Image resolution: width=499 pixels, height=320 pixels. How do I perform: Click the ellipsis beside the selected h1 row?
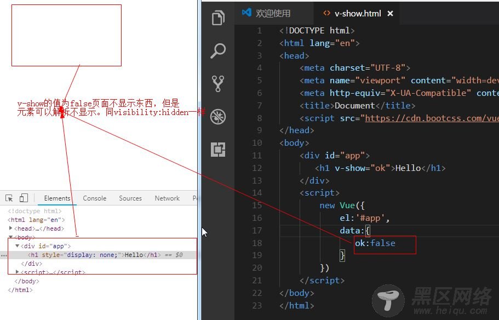(x=4, y=255)
